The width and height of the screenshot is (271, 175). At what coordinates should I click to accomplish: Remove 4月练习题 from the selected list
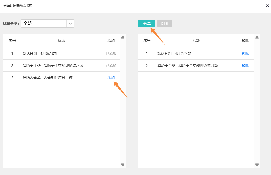(245, 54)
